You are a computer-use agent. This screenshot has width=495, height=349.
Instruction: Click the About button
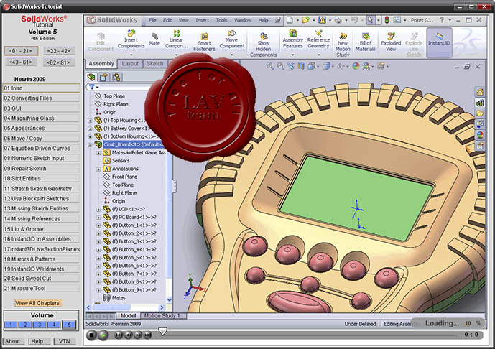click(13, 341)
